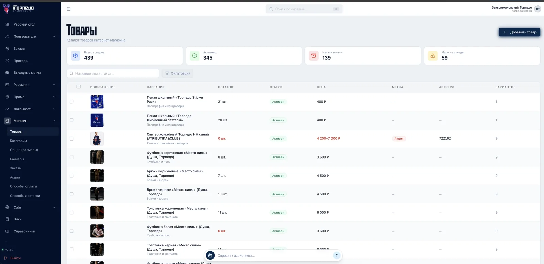Image resolution: width=544 pixels, height=264 pixels.
Task: Click the magnifier icon in product search field
Action: 71,73
